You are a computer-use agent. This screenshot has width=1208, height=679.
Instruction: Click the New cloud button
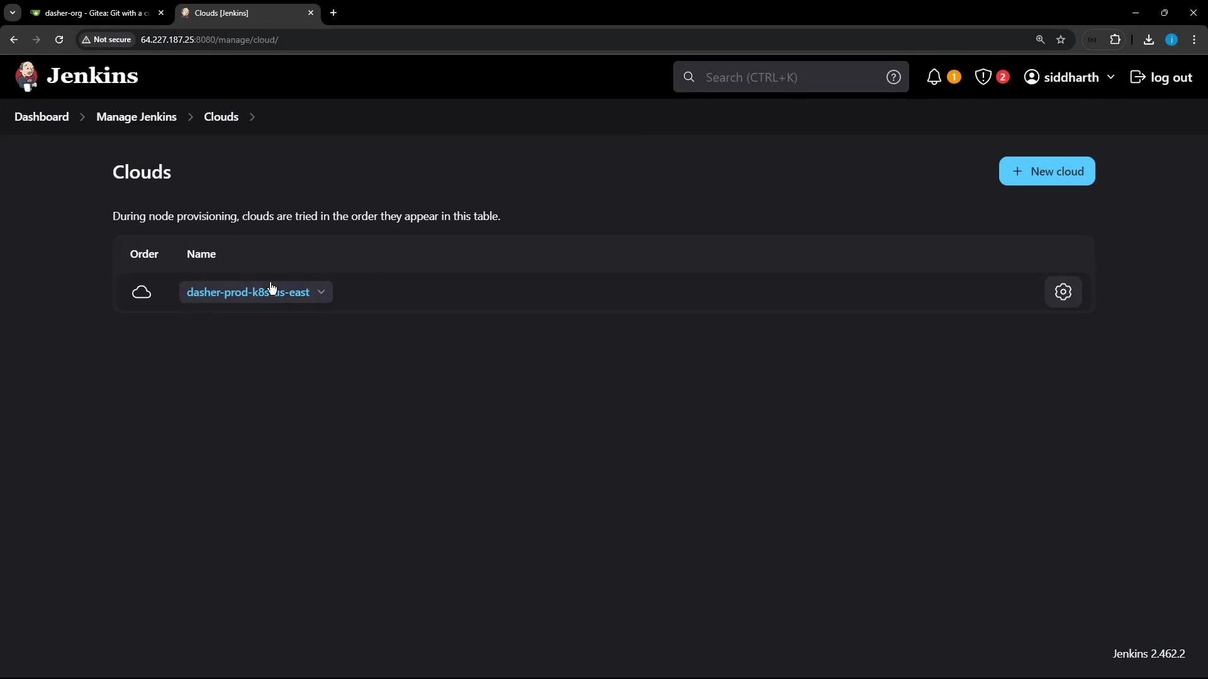click(1047, 171)
